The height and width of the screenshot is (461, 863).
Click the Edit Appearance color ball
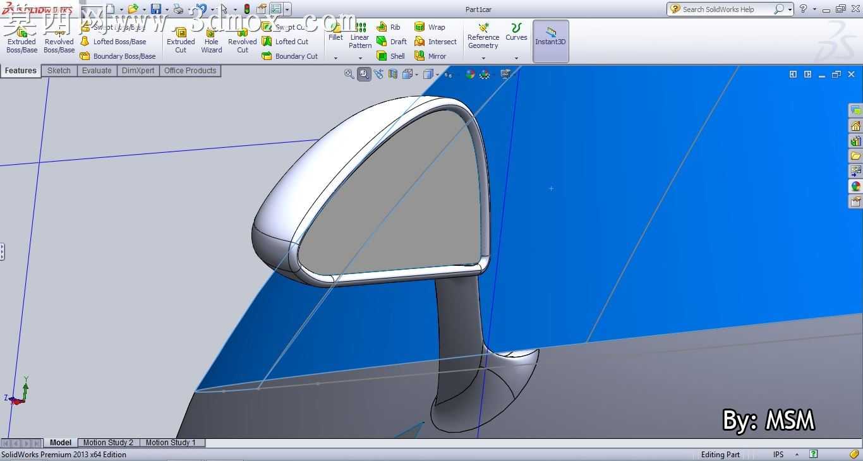click(x=470, y=74)
